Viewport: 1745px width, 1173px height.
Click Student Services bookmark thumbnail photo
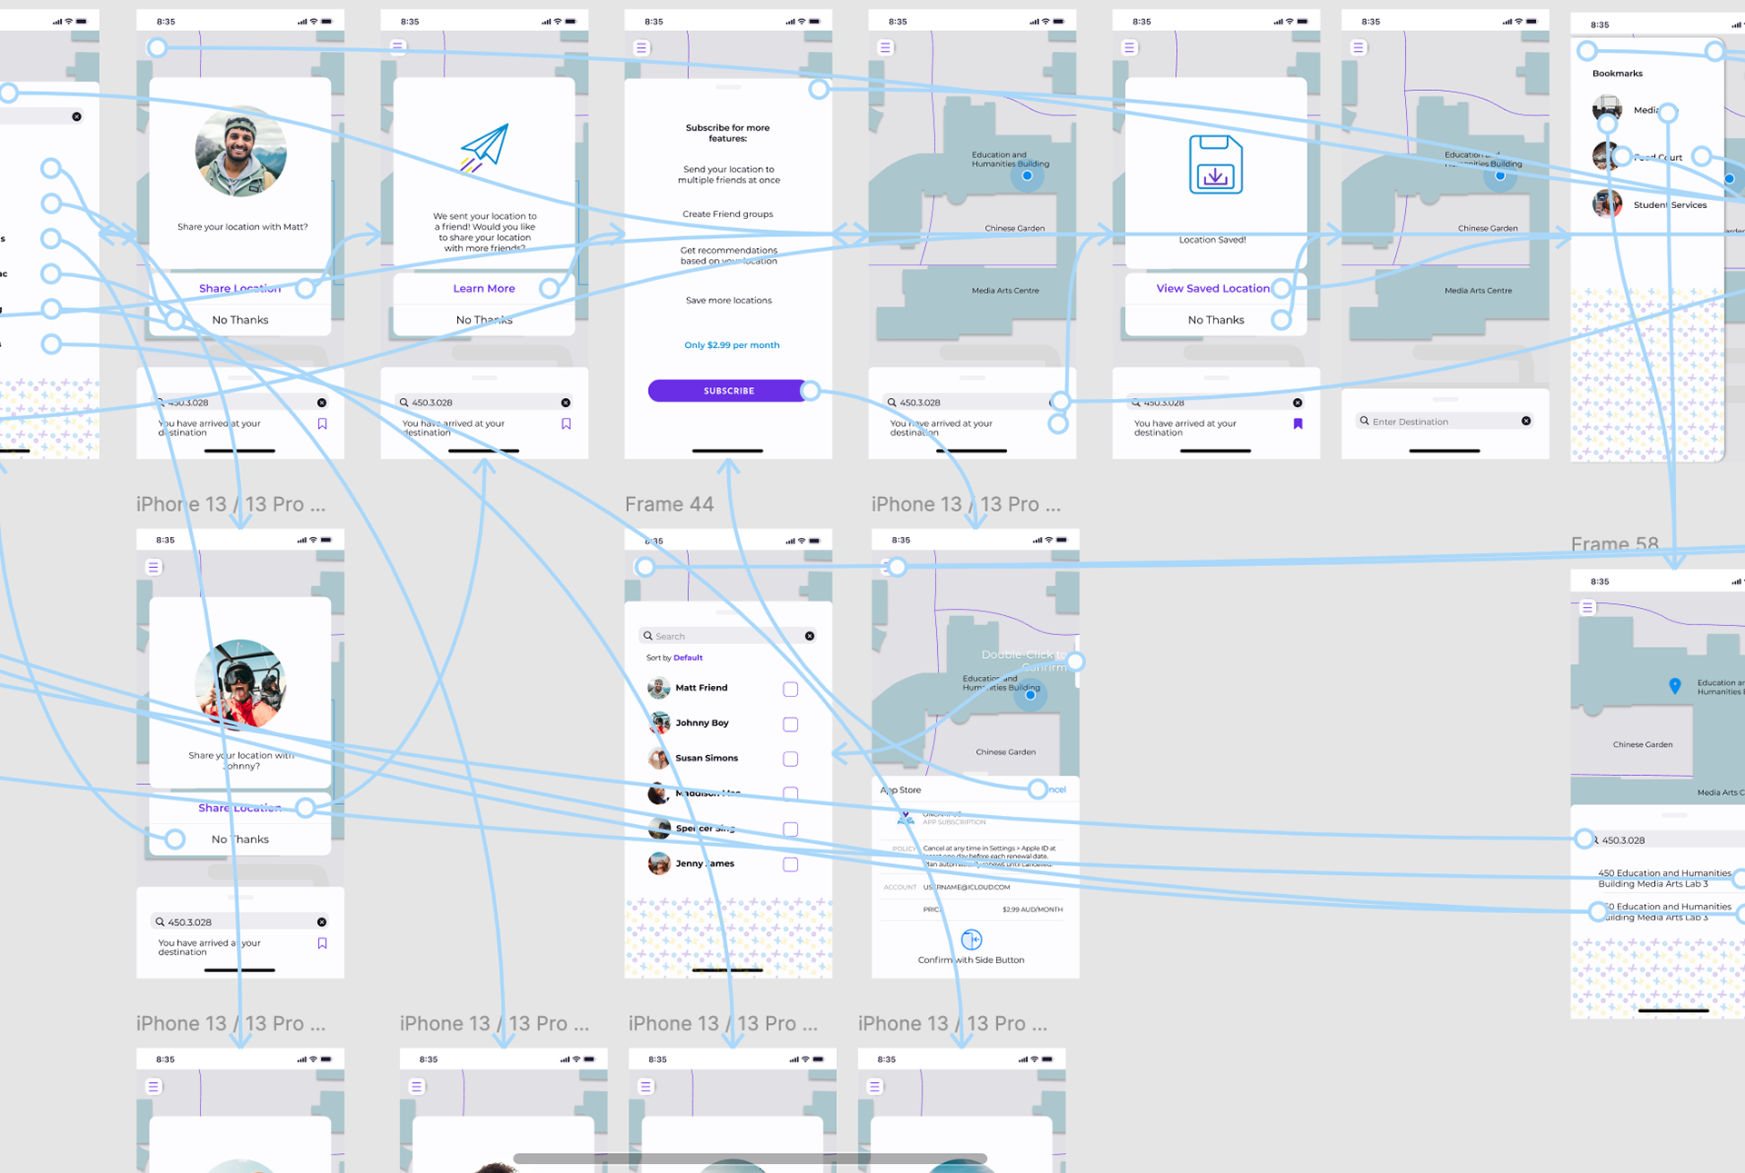(x=1607, y=204)
